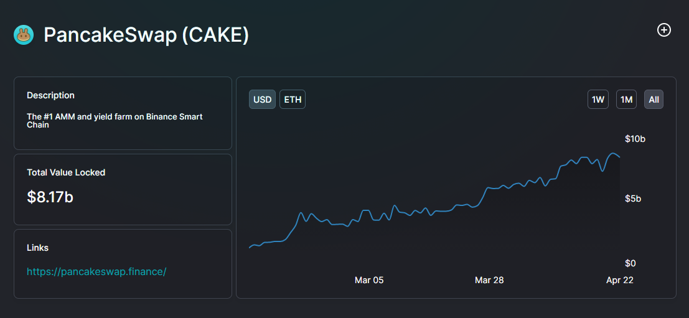Click the TVL chart line endpoint

click(619, 157)
